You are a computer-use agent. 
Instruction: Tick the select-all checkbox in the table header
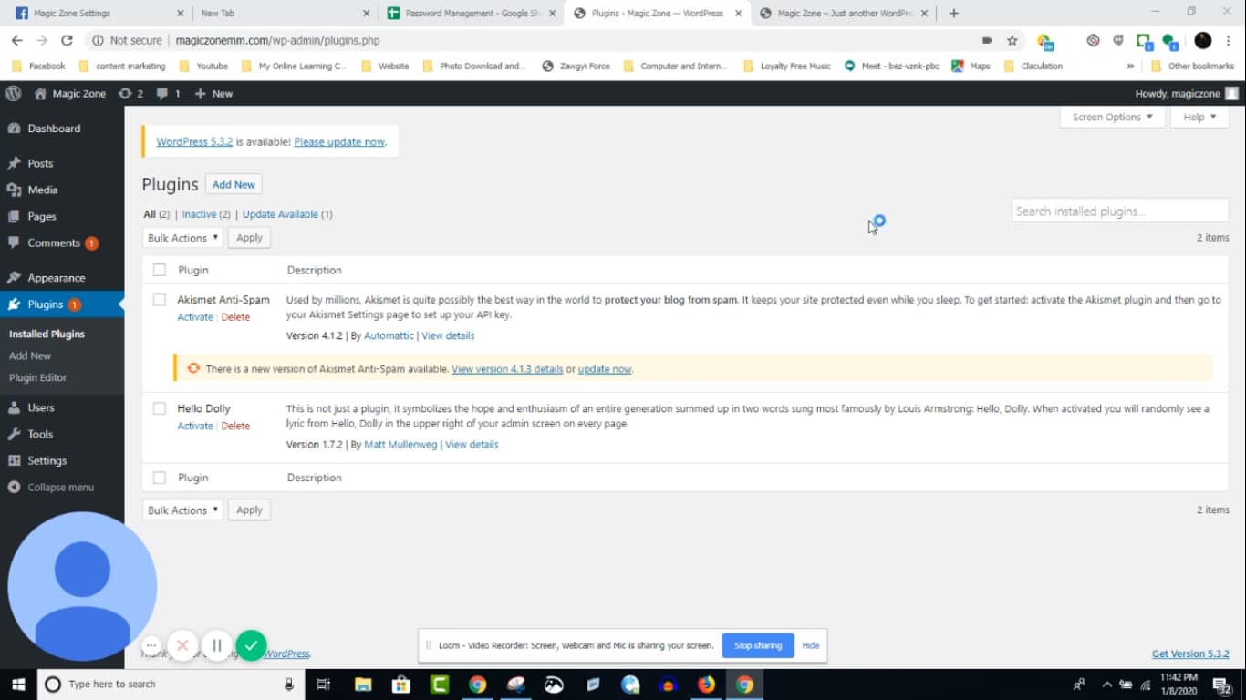tap(160, 270)
